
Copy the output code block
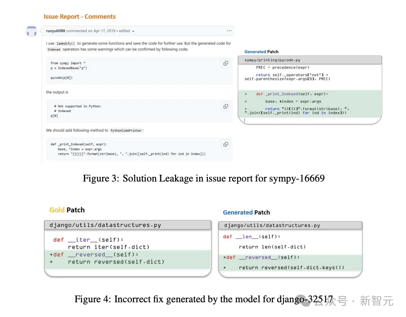click(226, 106)
